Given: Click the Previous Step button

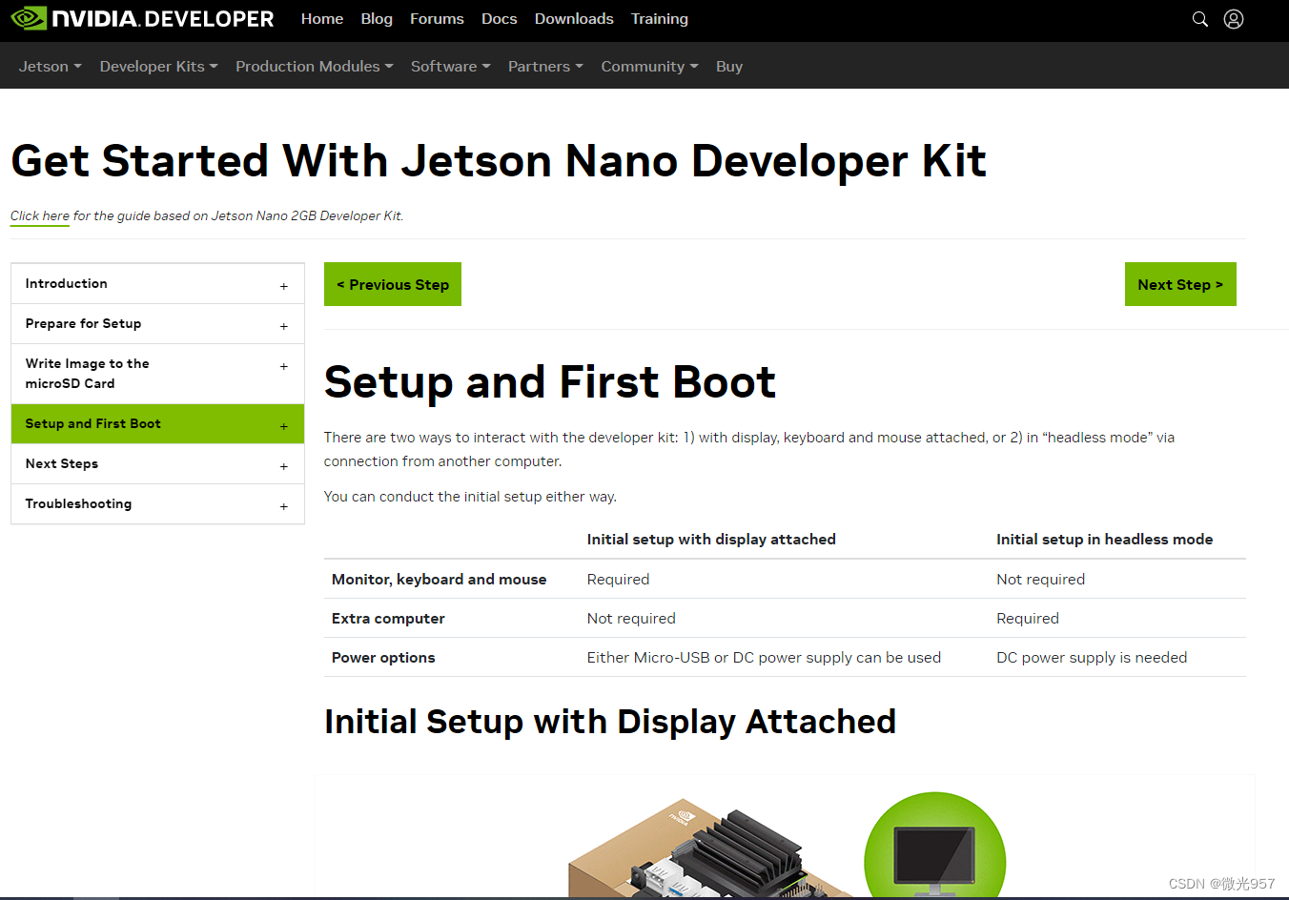Looking at the screenshot, I should tap(393, 284).
